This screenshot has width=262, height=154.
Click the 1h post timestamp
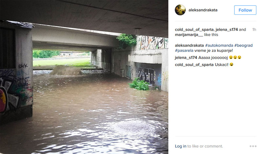point(254,29)
